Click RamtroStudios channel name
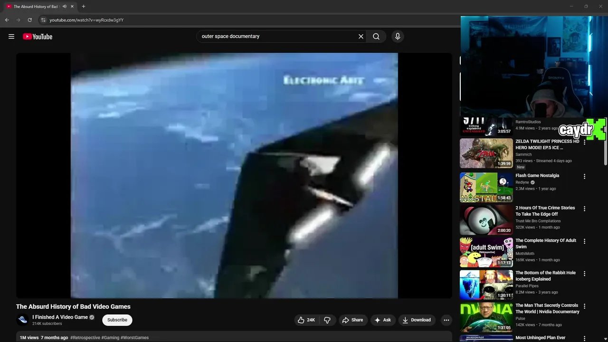The height and width of the screenshot is (342, 608). (528, 122)
